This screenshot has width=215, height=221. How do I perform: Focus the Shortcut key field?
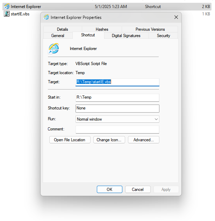coord(117,108)
